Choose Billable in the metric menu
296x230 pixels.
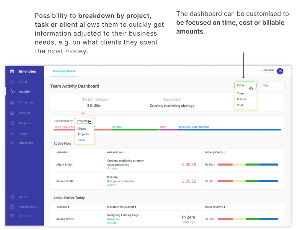[x=242, y=99]
